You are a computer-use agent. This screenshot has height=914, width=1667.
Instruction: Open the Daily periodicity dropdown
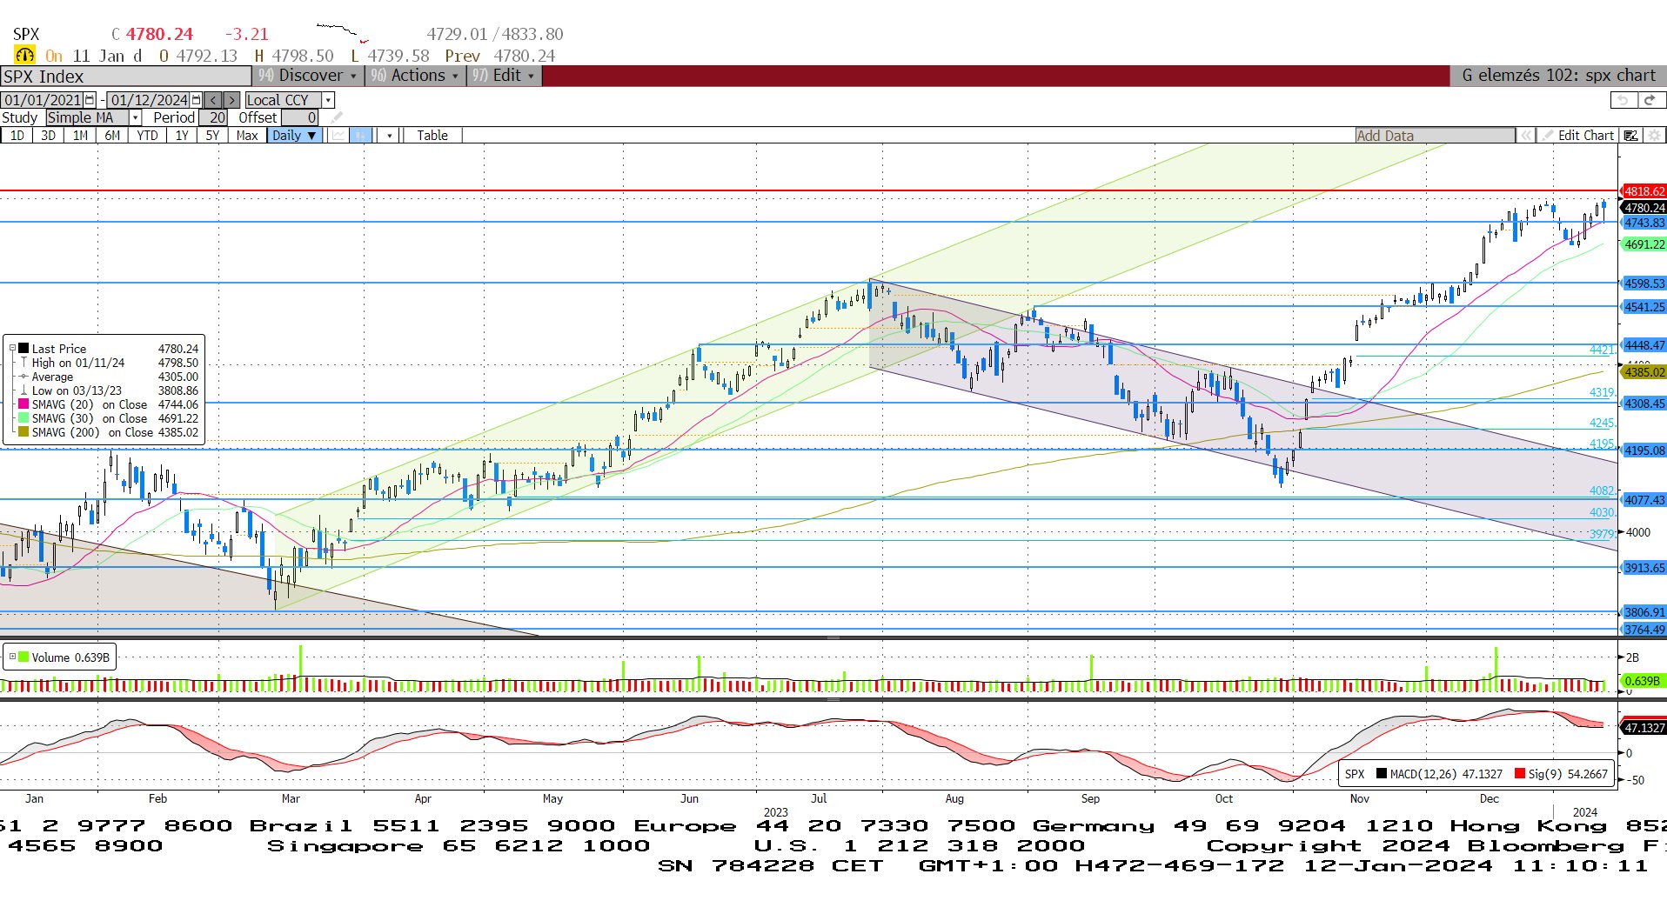pos(295,135)
